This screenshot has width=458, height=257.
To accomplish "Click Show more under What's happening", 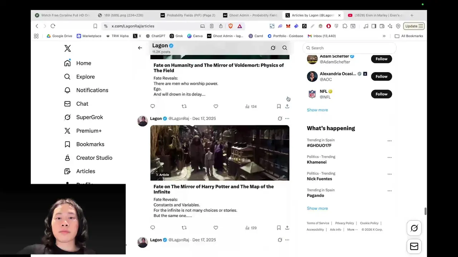I will pos(317,208).
